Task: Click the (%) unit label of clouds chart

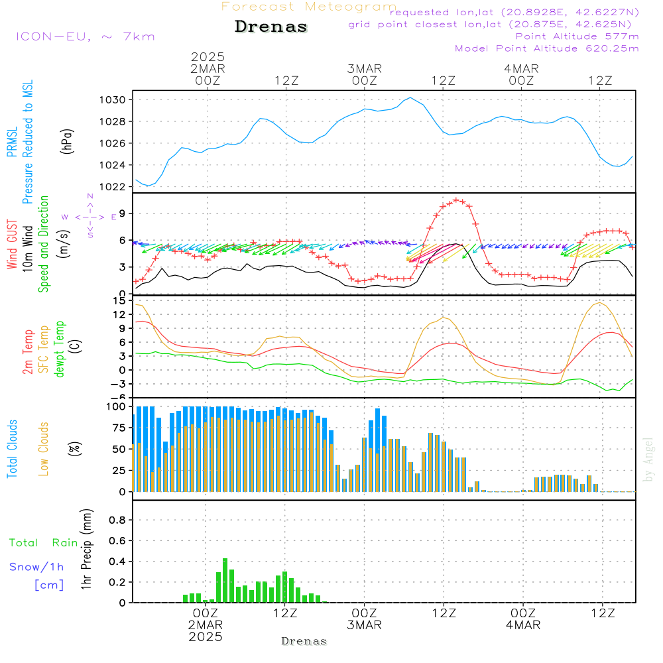Action: (x=74, y=449)
